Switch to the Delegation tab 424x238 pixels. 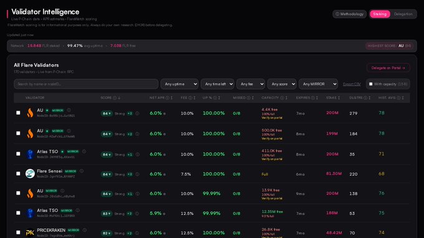tap(403, 14)
